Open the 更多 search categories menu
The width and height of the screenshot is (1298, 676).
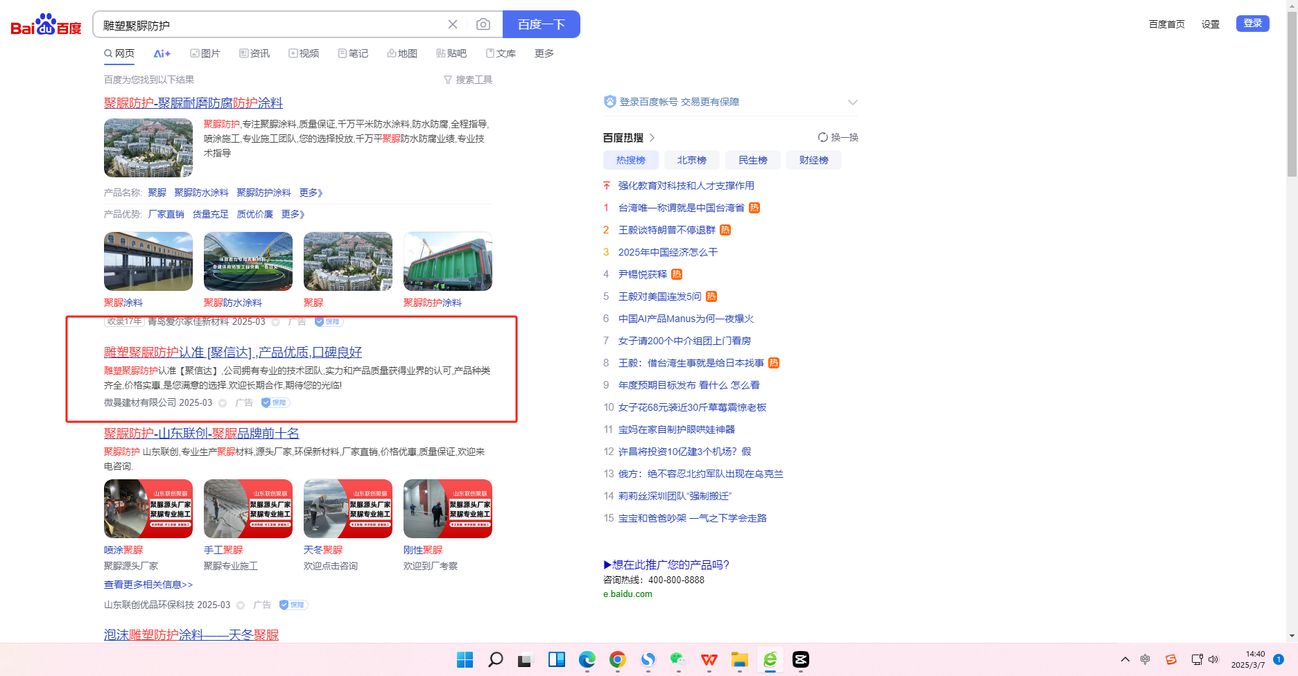pyautogui.click(x=544, y=53)
